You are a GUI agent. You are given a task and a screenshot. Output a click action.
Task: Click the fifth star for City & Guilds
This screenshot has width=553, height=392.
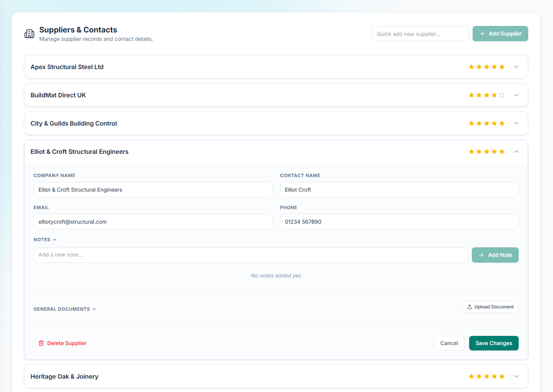(502, 123)
